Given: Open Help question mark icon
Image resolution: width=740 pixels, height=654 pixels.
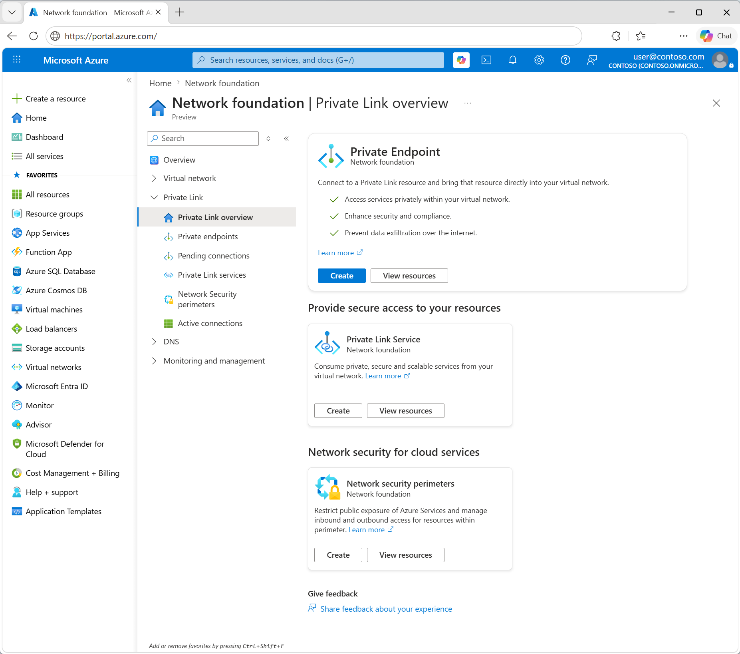Looking at the screenshot, I should [565, 60].
